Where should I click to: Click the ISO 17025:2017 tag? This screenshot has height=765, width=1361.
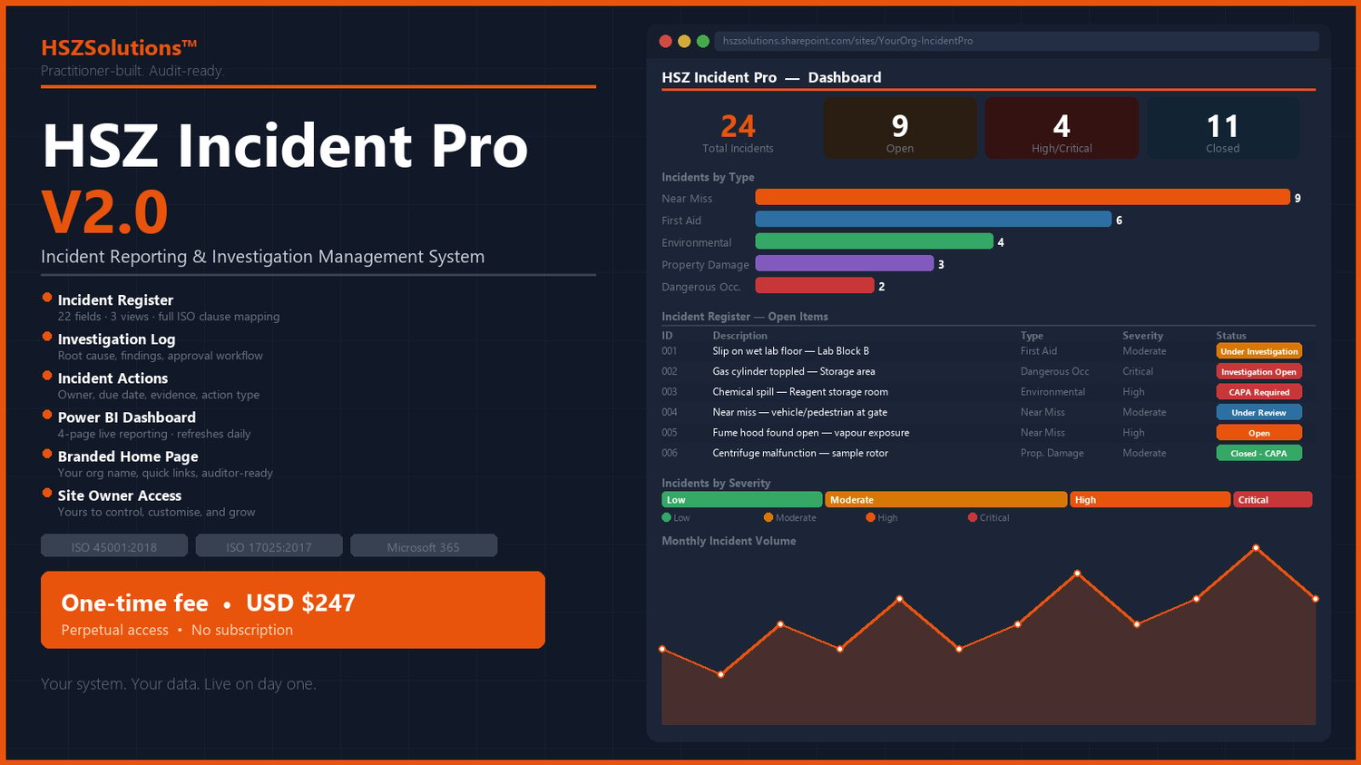point(269,546)
